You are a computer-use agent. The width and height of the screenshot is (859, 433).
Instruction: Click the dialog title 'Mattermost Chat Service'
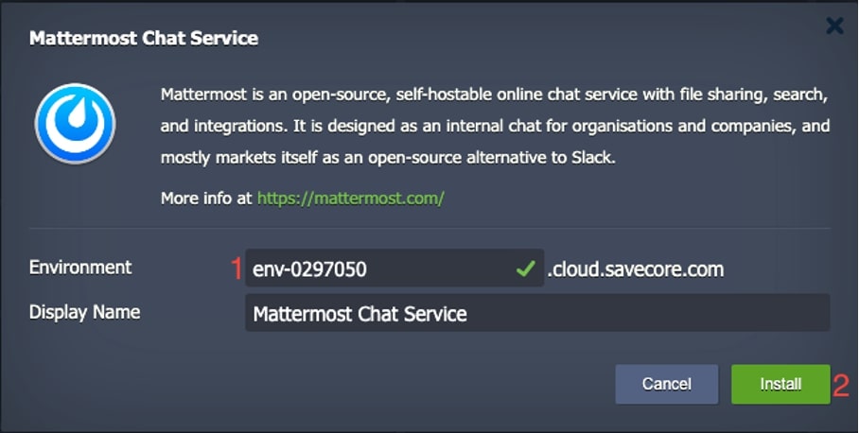coord(144,39)
